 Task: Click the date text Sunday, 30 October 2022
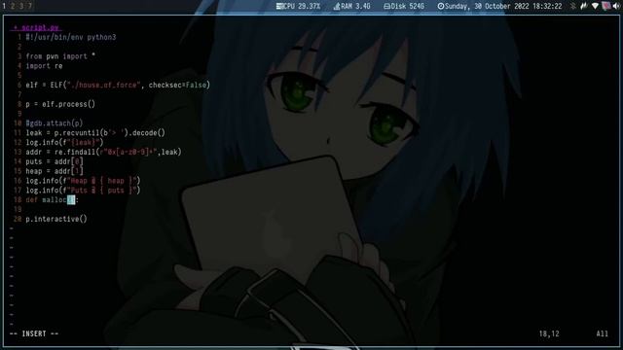click(x=487, y=7)
